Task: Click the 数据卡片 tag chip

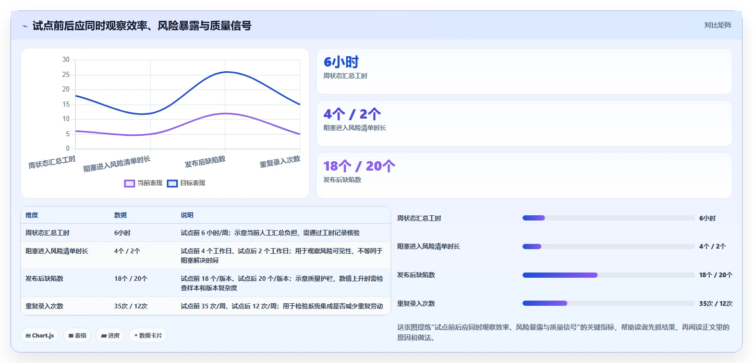Action: (148, 335)
